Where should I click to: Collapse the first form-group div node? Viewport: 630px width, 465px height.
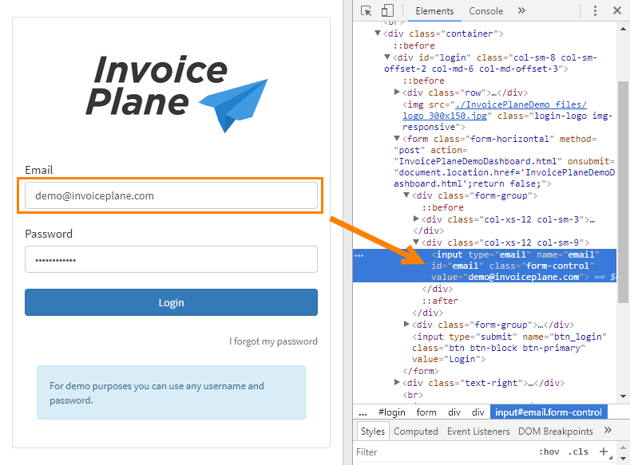coord(406,195)
